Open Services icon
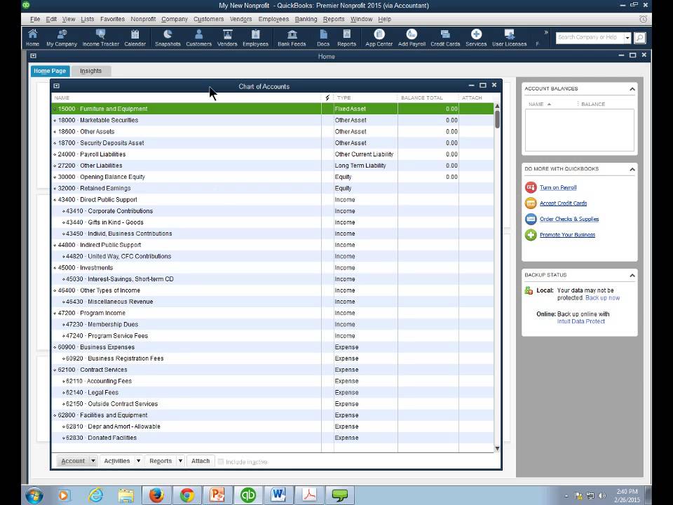 click(476, 38)
